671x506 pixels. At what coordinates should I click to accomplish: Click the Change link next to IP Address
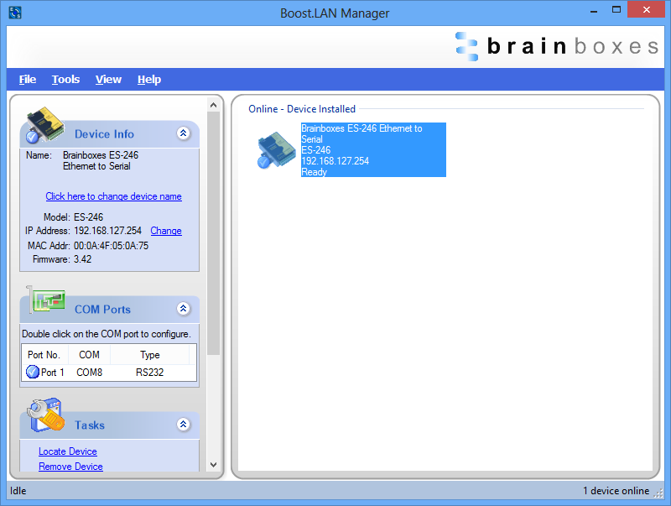coord(165,231)
